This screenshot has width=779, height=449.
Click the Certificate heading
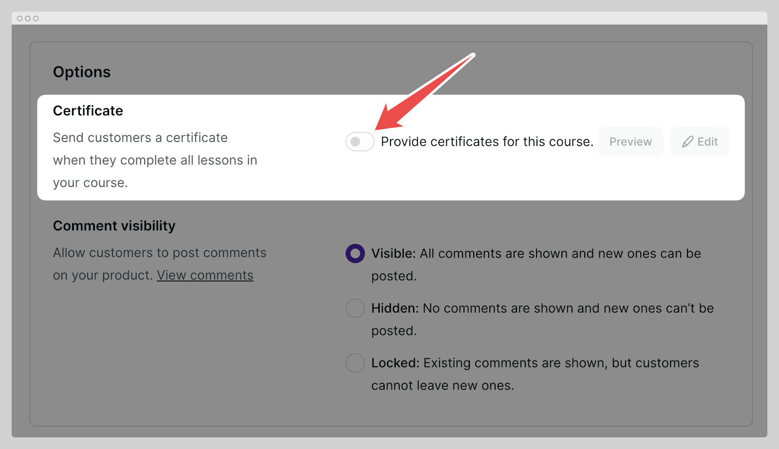88,111
